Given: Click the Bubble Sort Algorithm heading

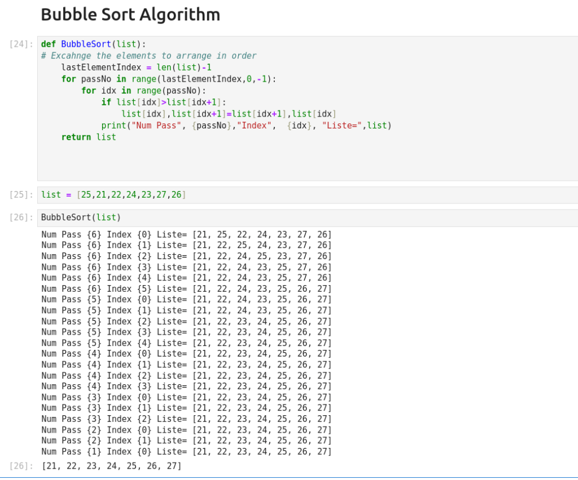Looking at the screenshot, I should click(x=130, y=15).
